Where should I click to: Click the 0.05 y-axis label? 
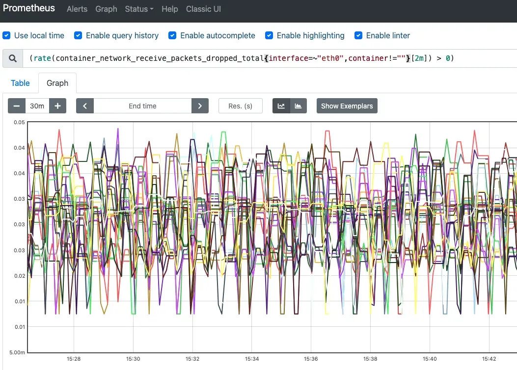[19, 122]
